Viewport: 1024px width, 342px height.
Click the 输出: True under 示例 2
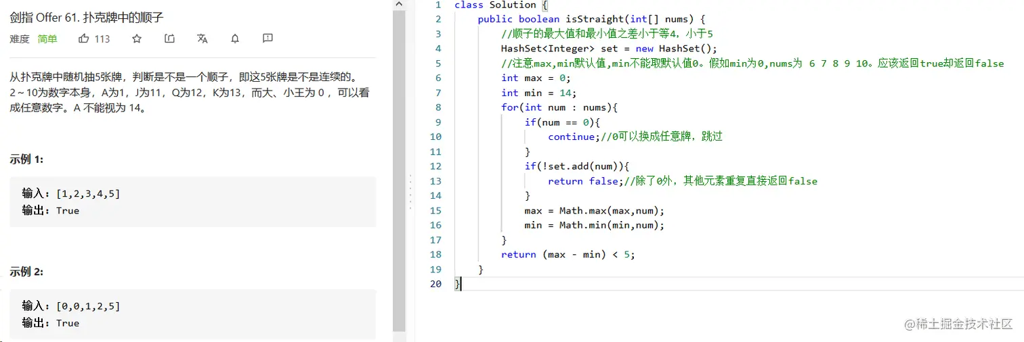[51, 323]
